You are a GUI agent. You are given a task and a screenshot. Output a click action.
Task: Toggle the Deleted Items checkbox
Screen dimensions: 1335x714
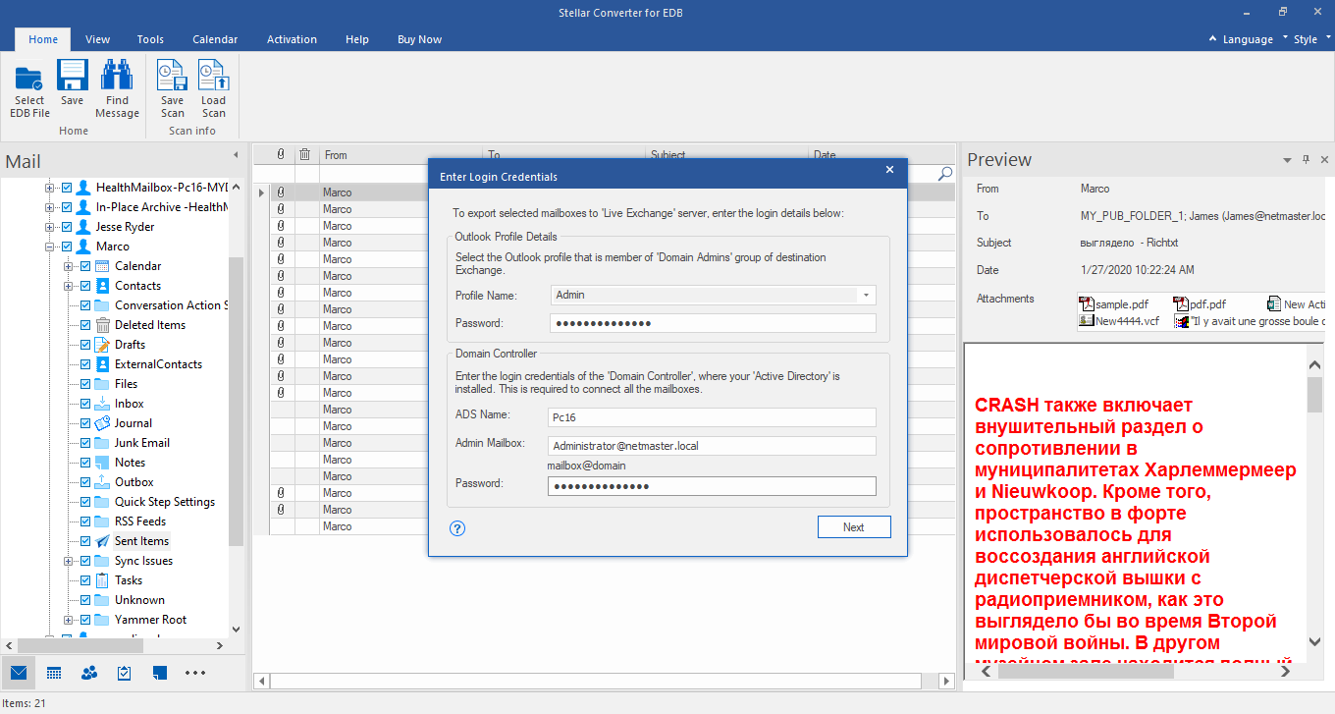85,325
